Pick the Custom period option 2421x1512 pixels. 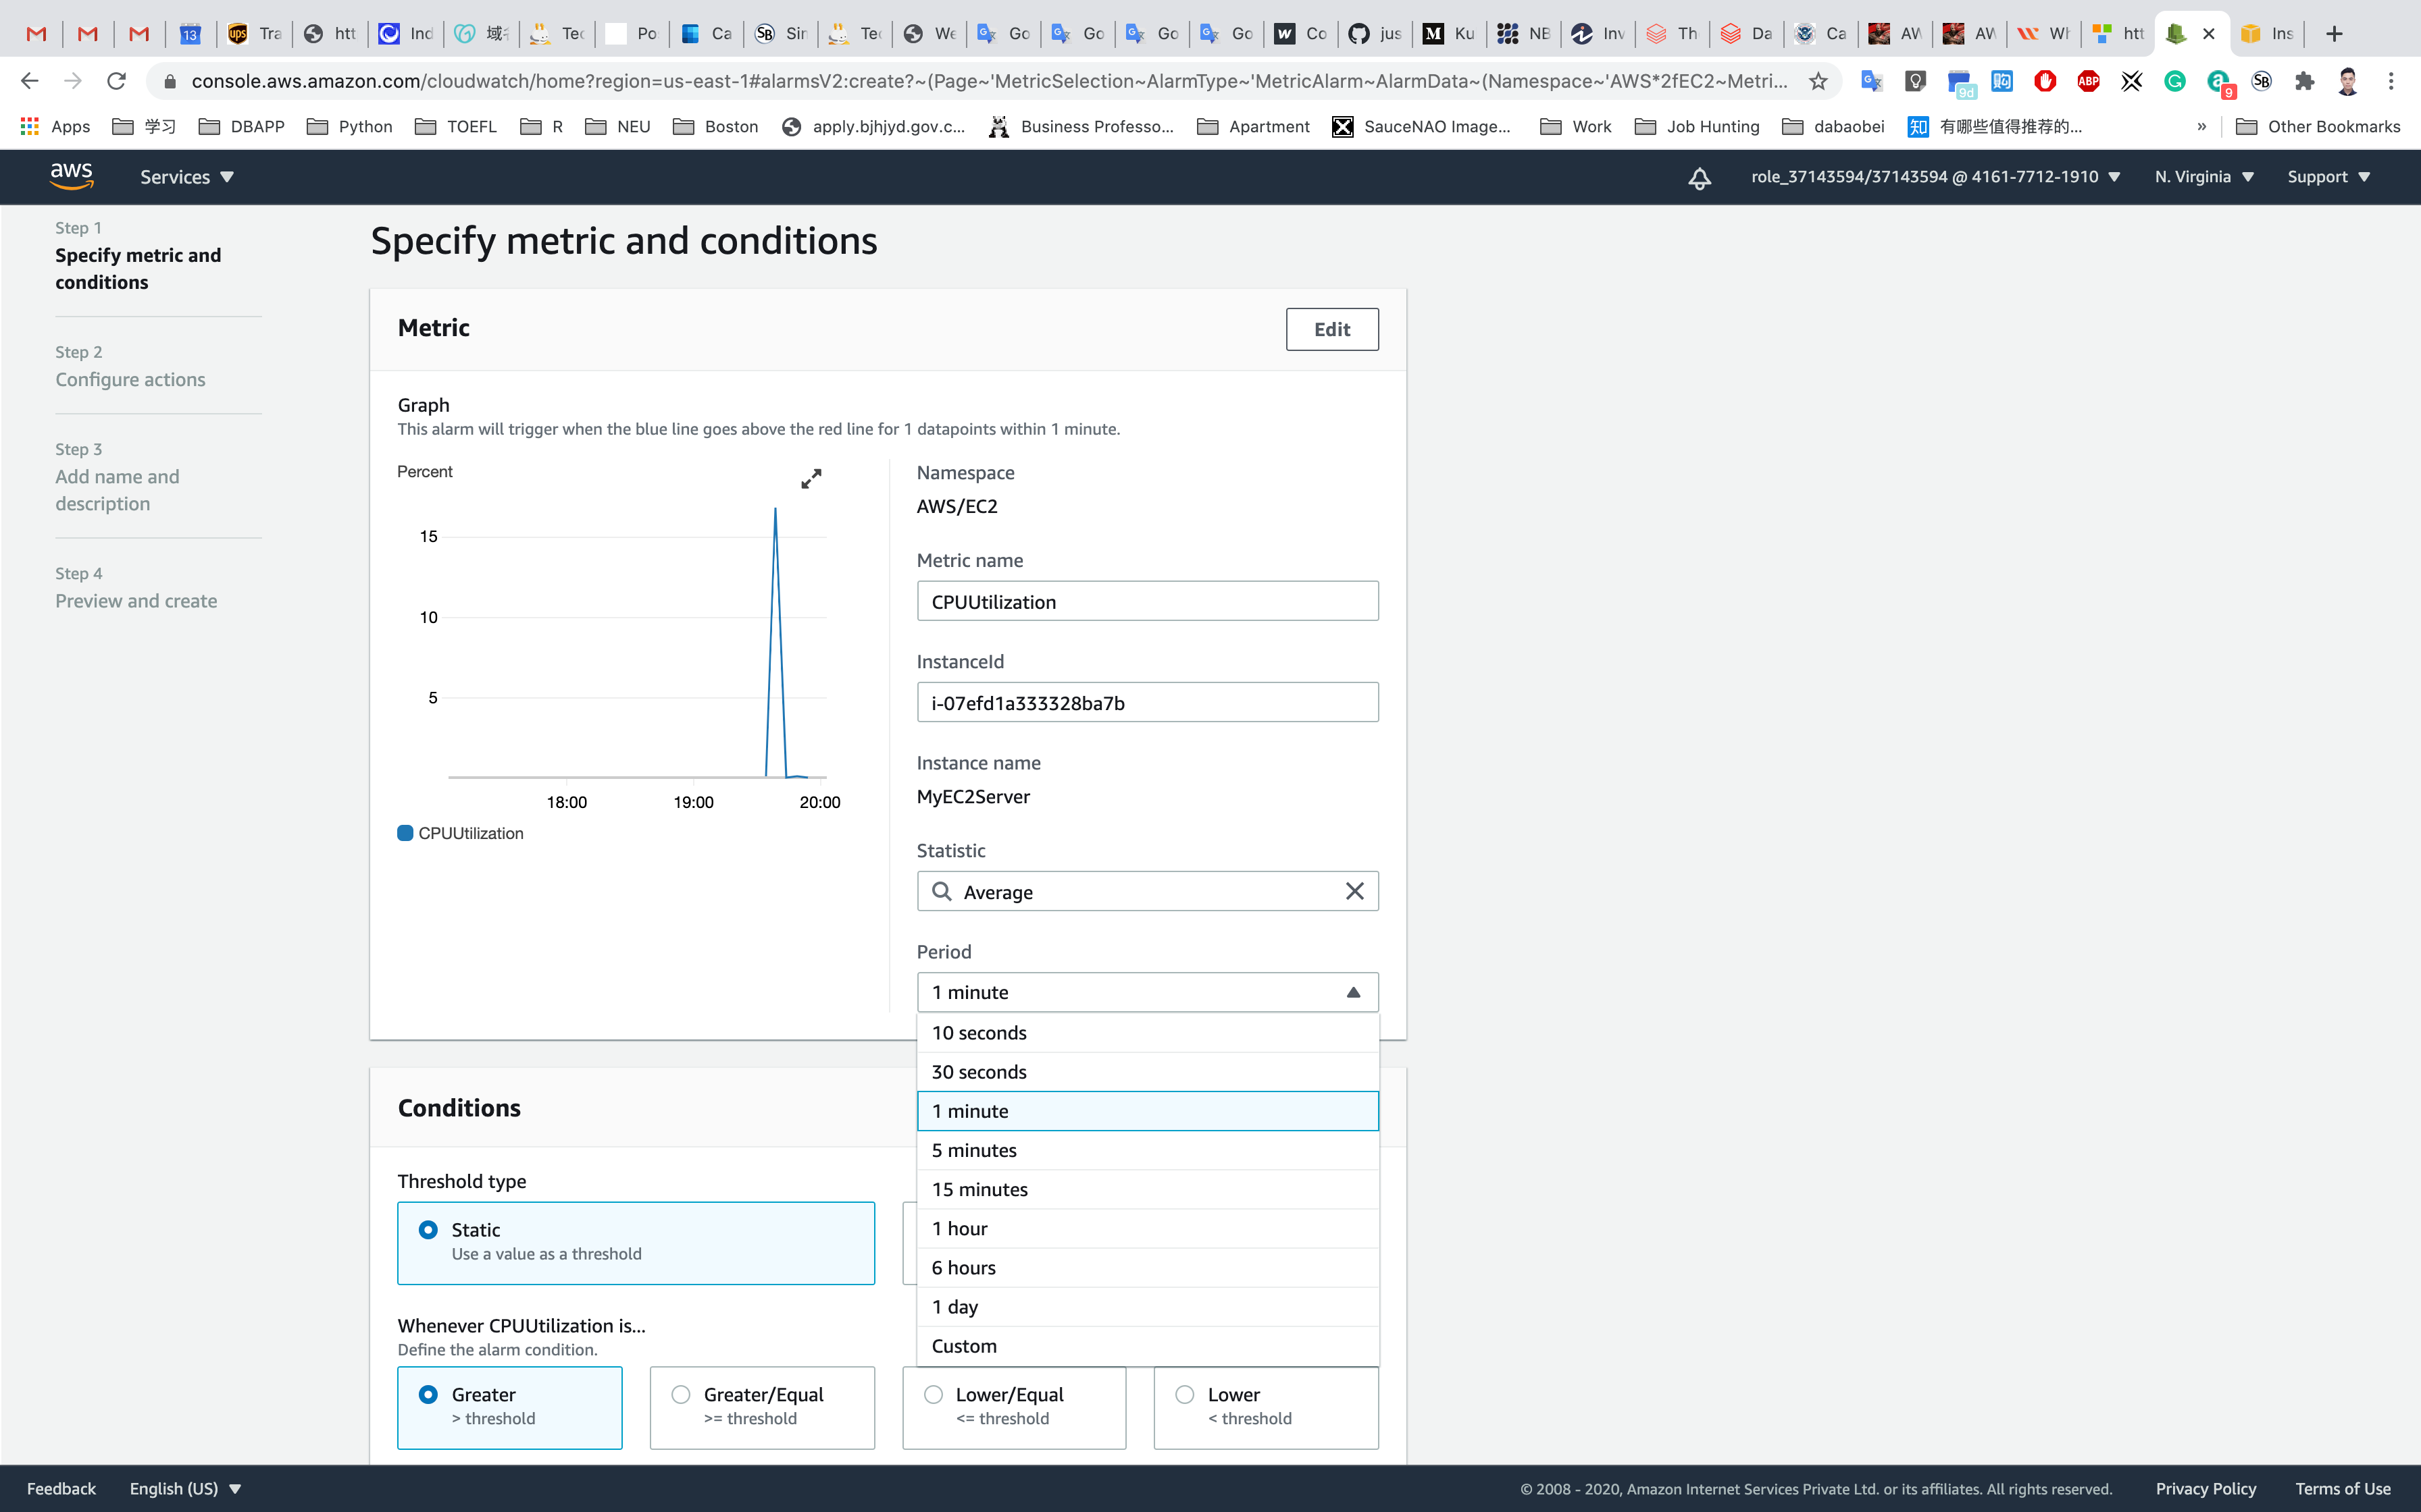[965, 1346]
